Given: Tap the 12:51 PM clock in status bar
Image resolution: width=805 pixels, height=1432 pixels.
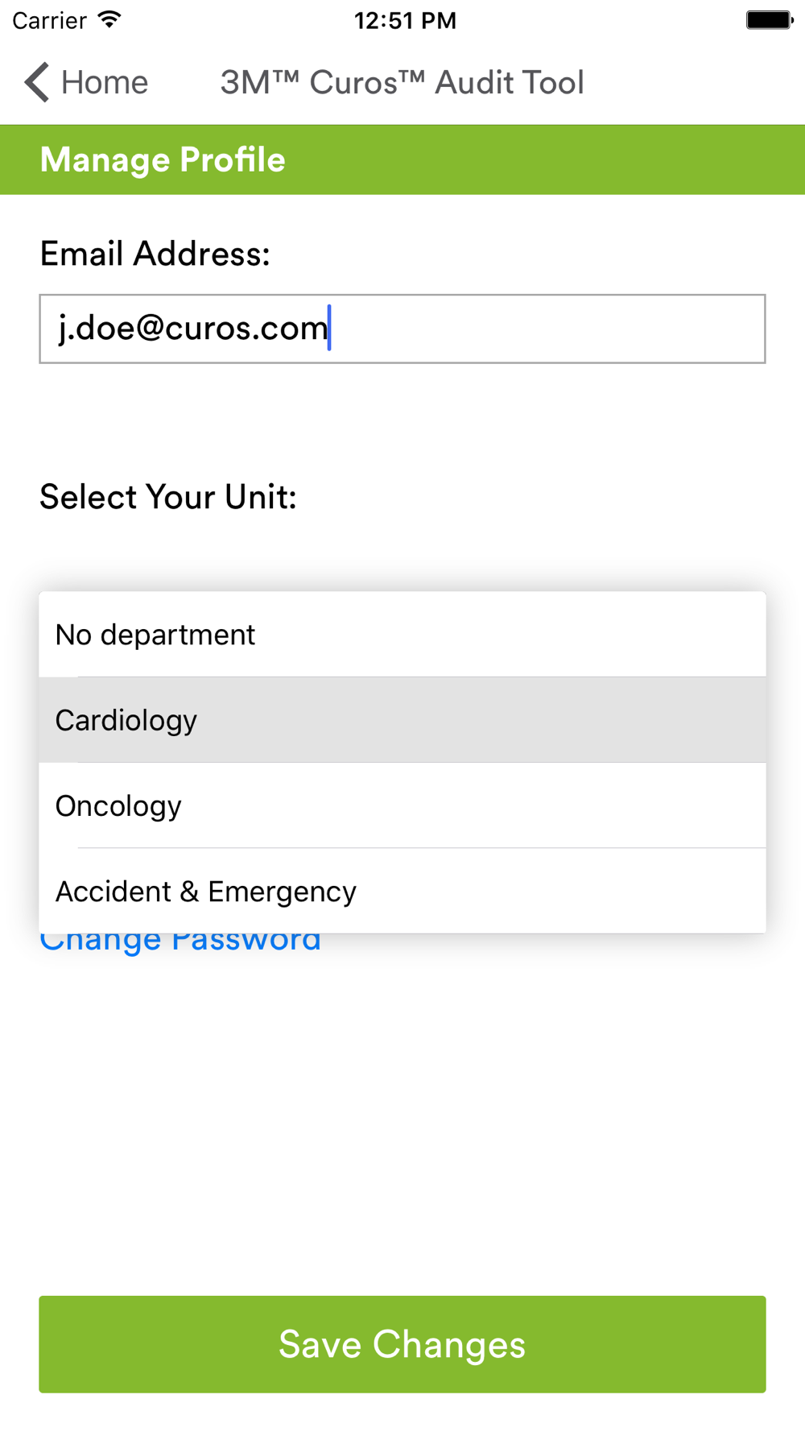Looking at the screenshot, I should click(x=405, y=20).
